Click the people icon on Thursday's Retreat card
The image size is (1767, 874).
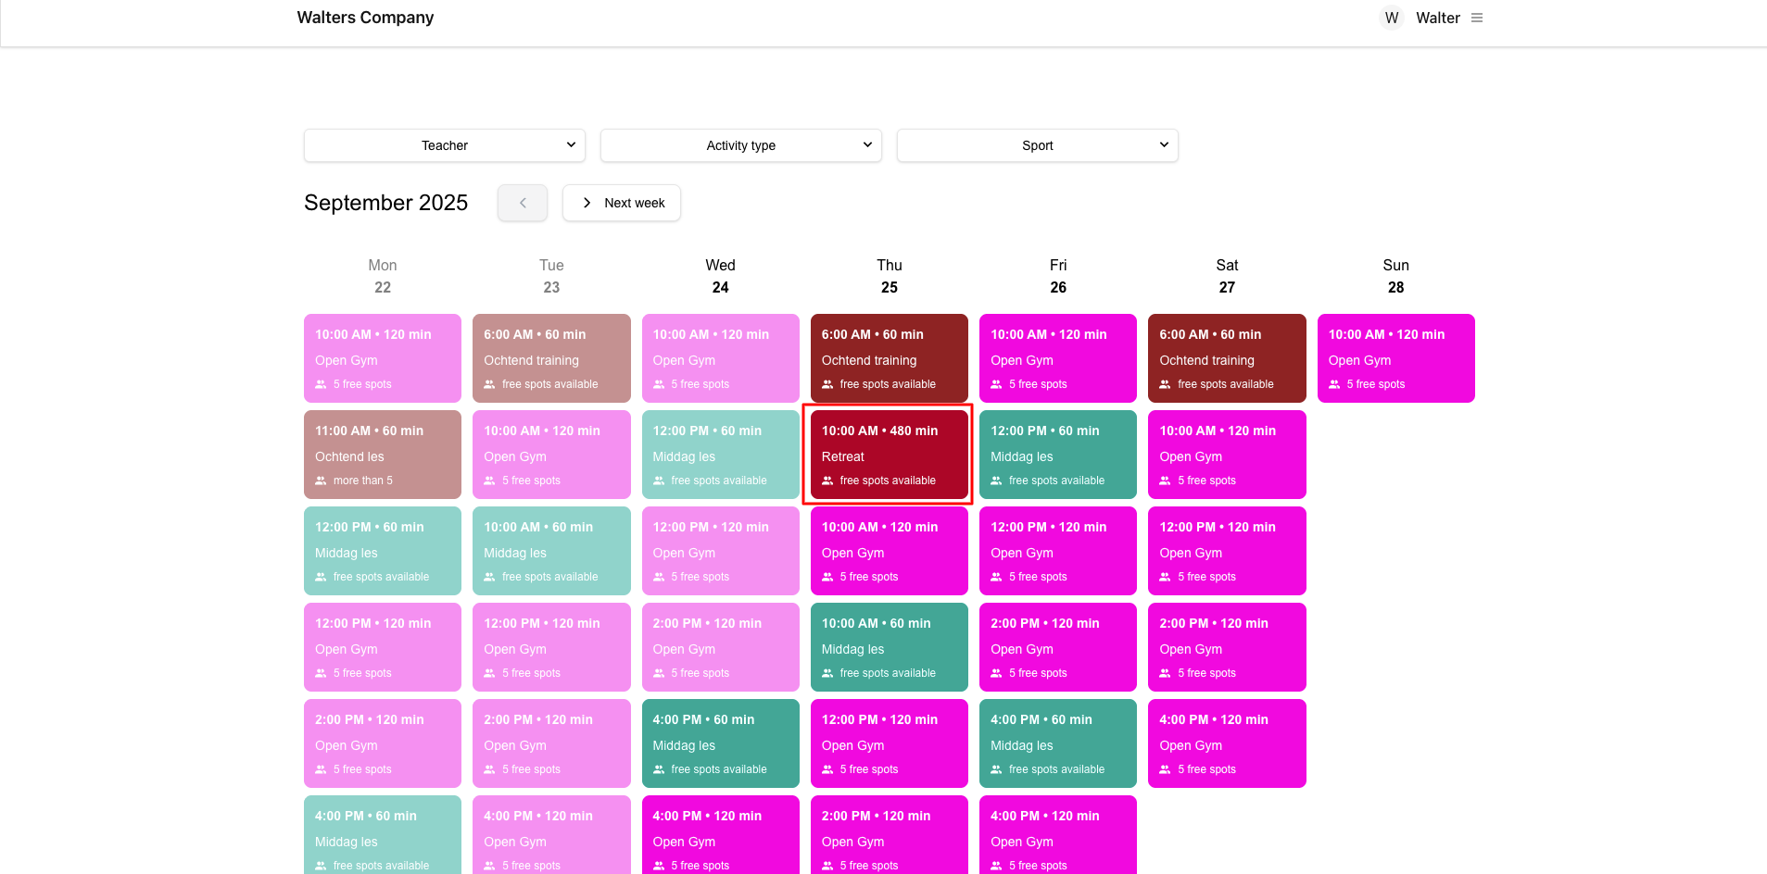coord(827,481)
